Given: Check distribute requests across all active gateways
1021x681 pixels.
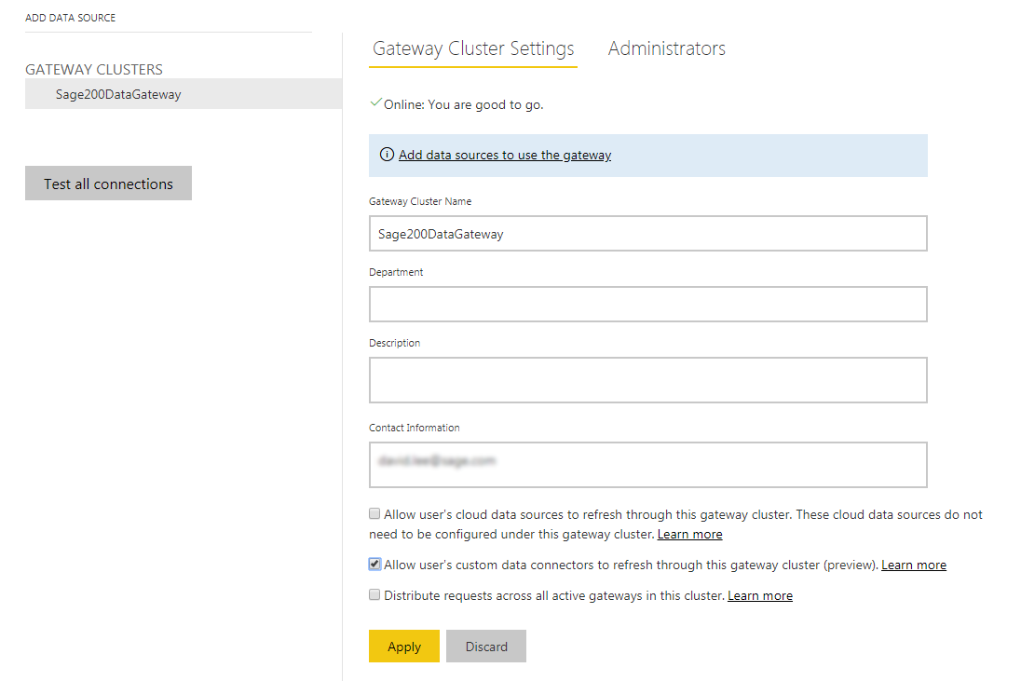Looking at the screenshot, I should pos(374,593).
